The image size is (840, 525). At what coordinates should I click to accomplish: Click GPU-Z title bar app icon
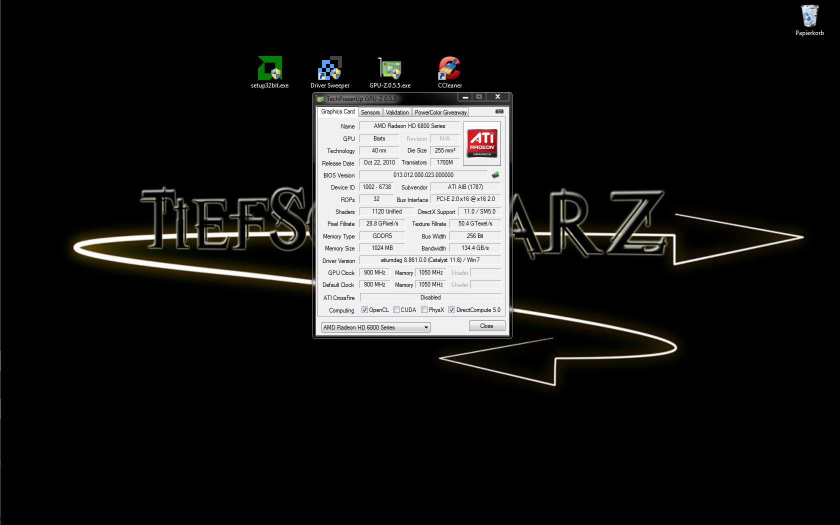click(x=320, y=99)
